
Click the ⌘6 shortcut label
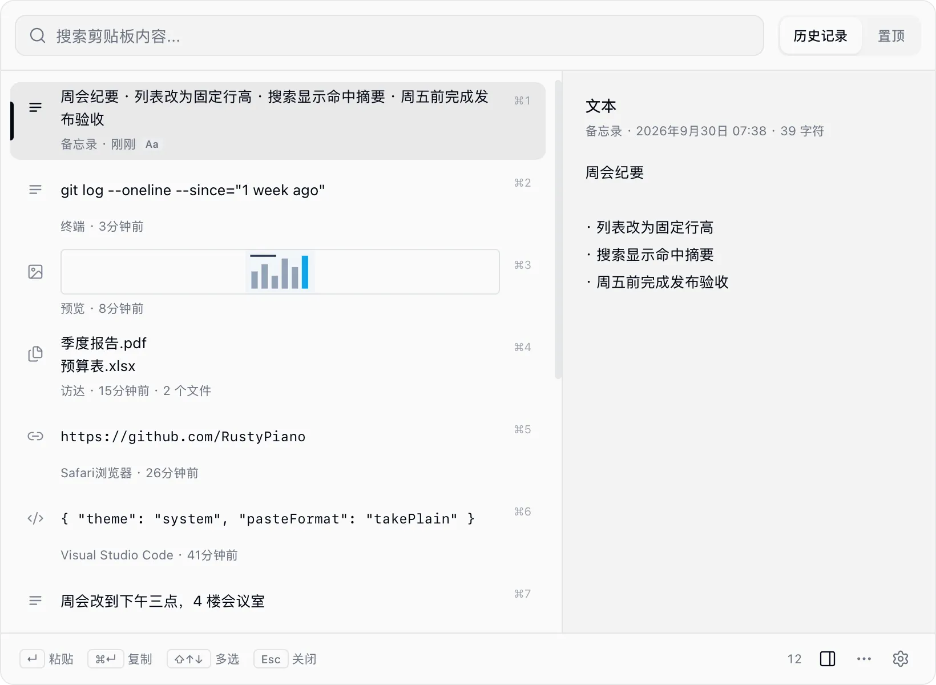tap(522, 511)
